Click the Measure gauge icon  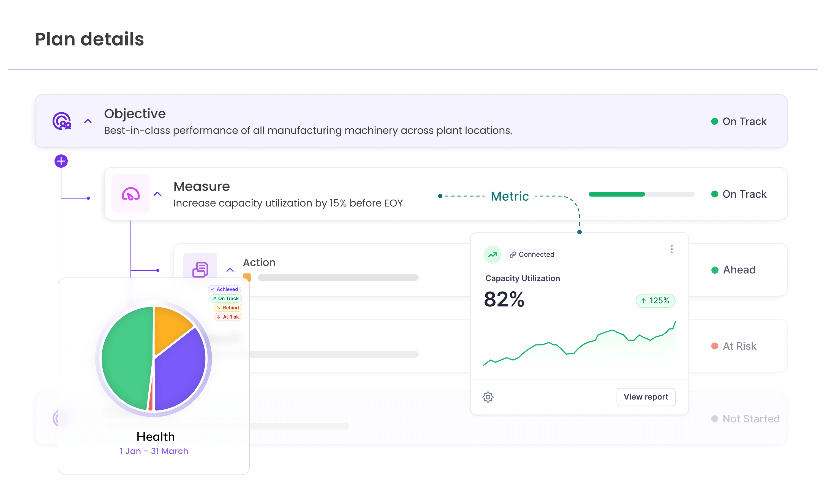pos(131,194)
